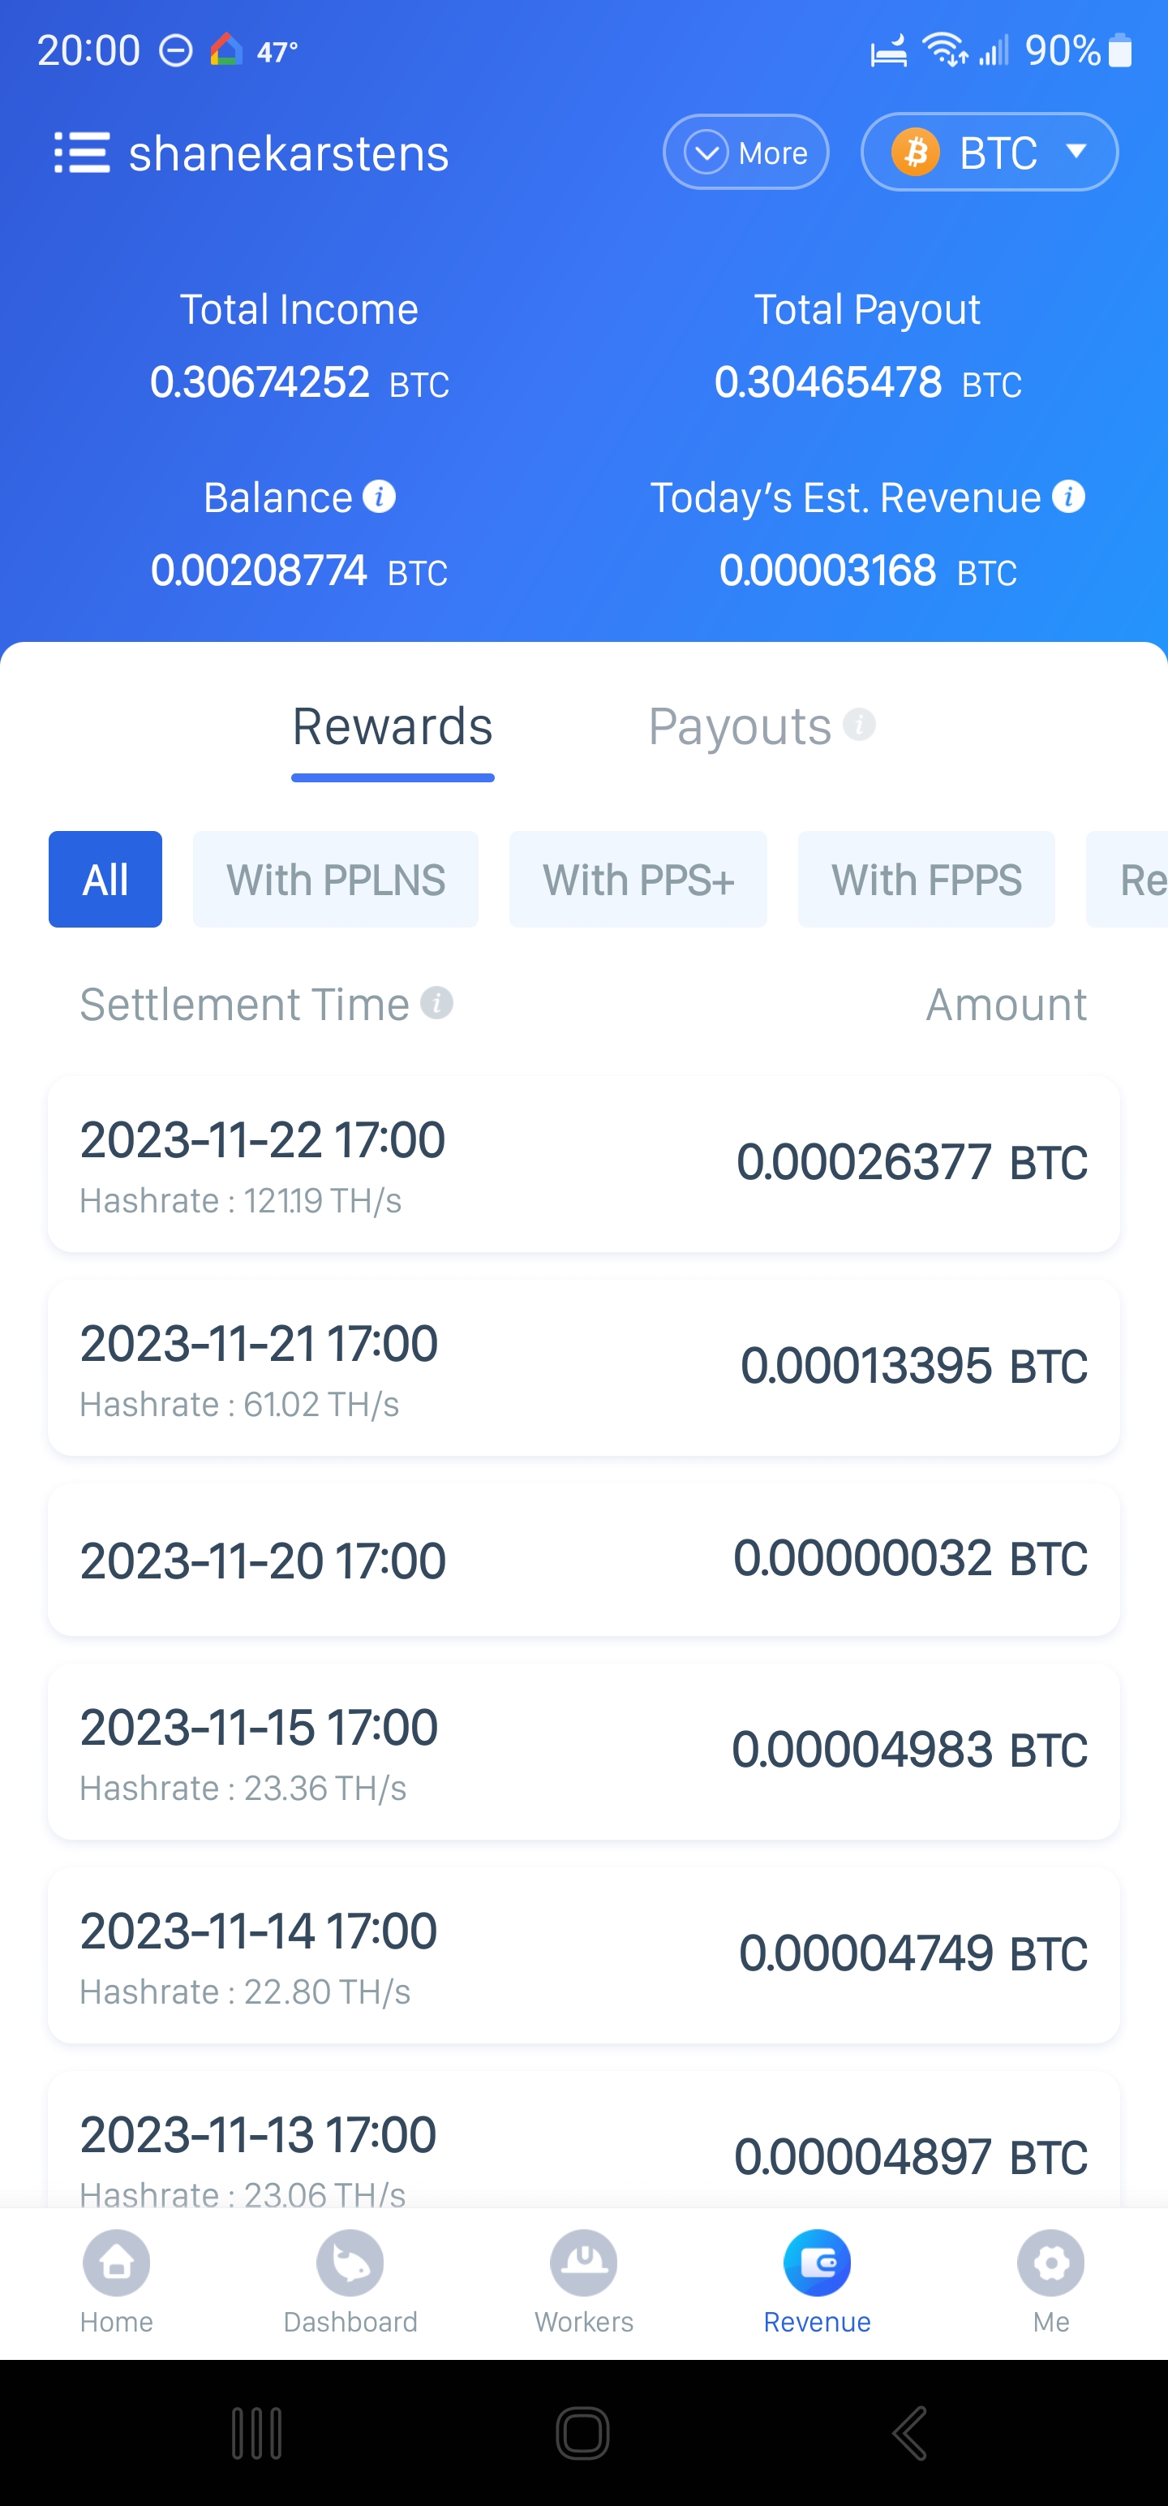
Task: Tap the Payouts info icon
Action: click(x=859, y=725)
